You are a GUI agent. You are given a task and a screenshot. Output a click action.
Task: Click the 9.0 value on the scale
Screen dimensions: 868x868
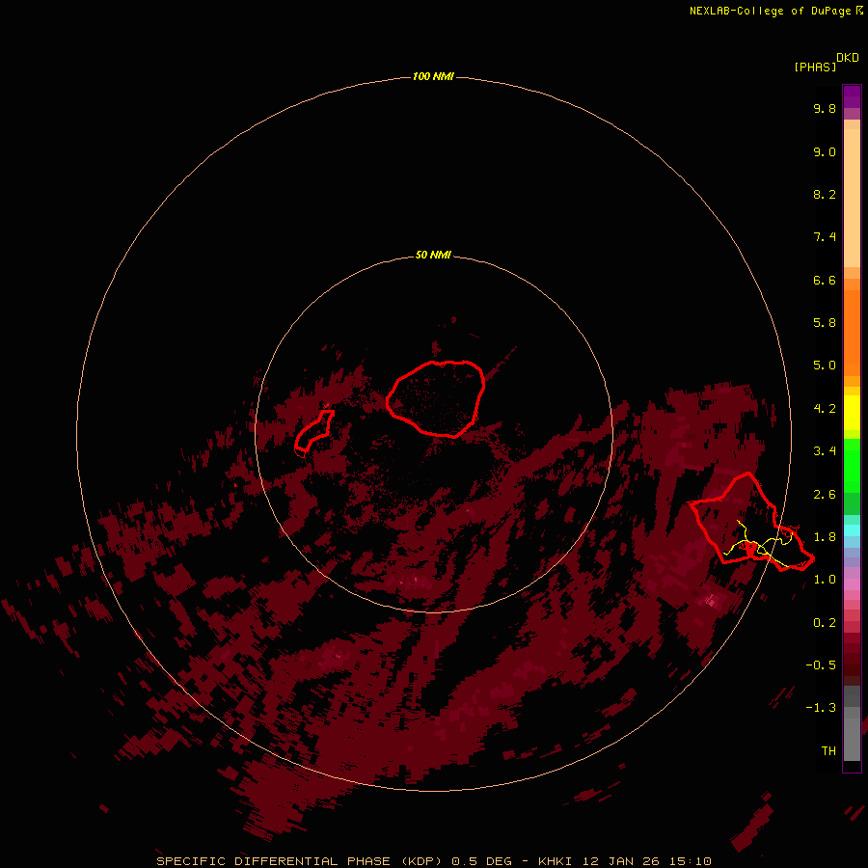tap(825, 151)
